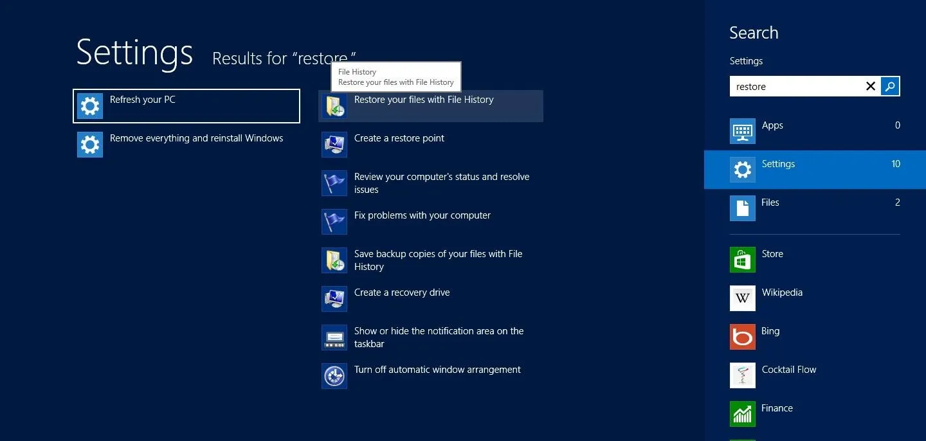
Task: Click the Settings result count 10
Action: [895, 164]
